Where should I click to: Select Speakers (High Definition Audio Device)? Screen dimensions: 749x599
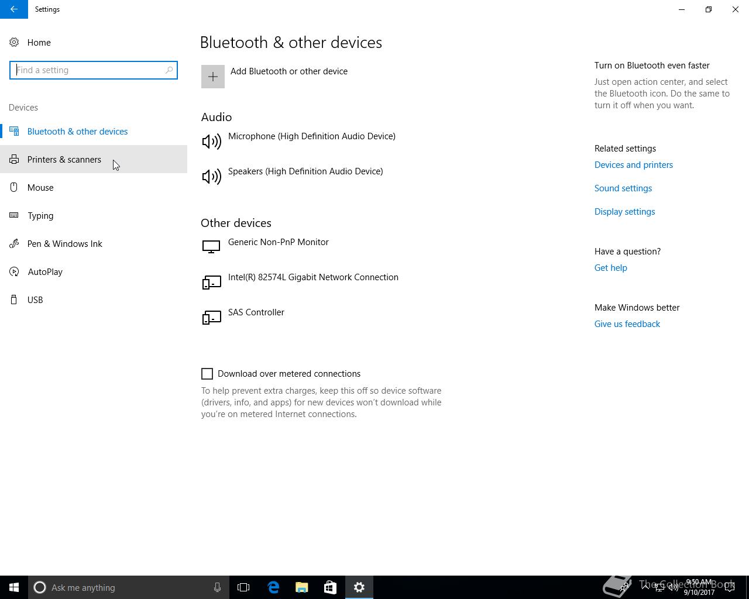(x=305, y=171)
